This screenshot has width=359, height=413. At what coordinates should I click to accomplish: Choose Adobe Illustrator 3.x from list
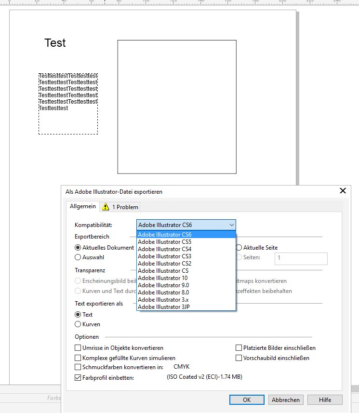coord(186,300)
